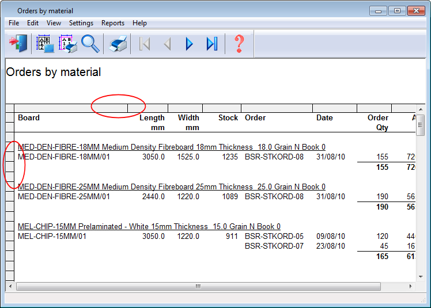Viewport: 431px width, 308px height.
Task: Click the print layout setup icon
Action: tap(67, 43)
